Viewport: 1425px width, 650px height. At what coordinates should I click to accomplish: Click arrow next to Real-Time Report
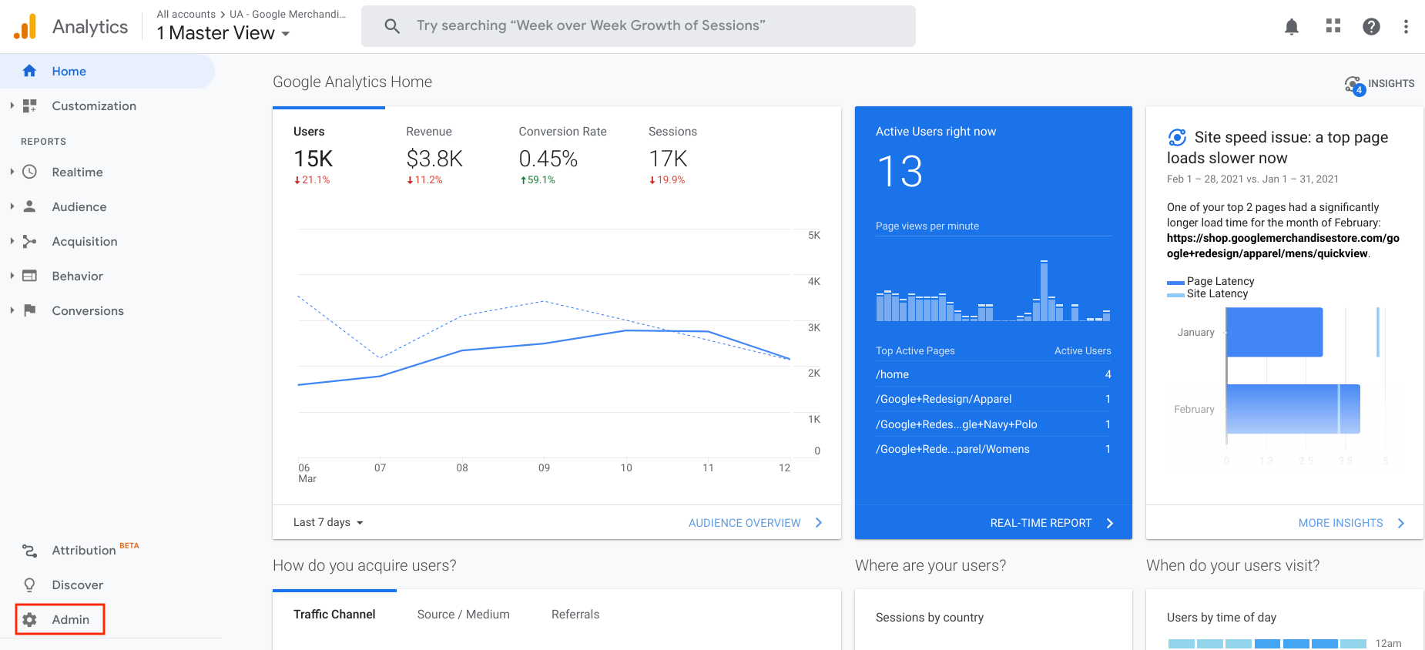point(1110,523)
